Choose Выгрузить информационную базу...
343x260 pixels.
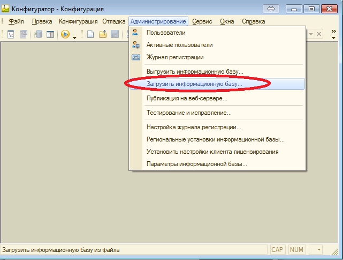(195, 71)
